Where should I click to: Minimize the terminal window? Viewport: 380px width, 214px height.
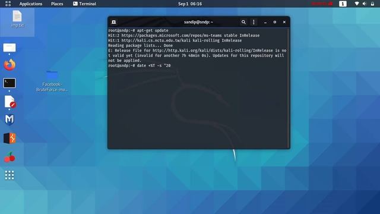(265, 22)
